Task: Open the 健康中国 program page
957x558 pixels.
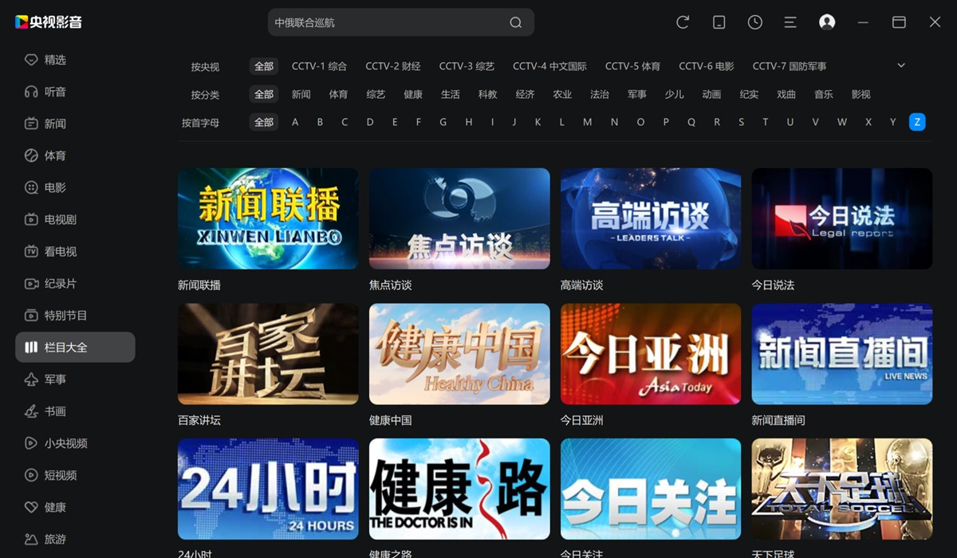Action: 459,353
